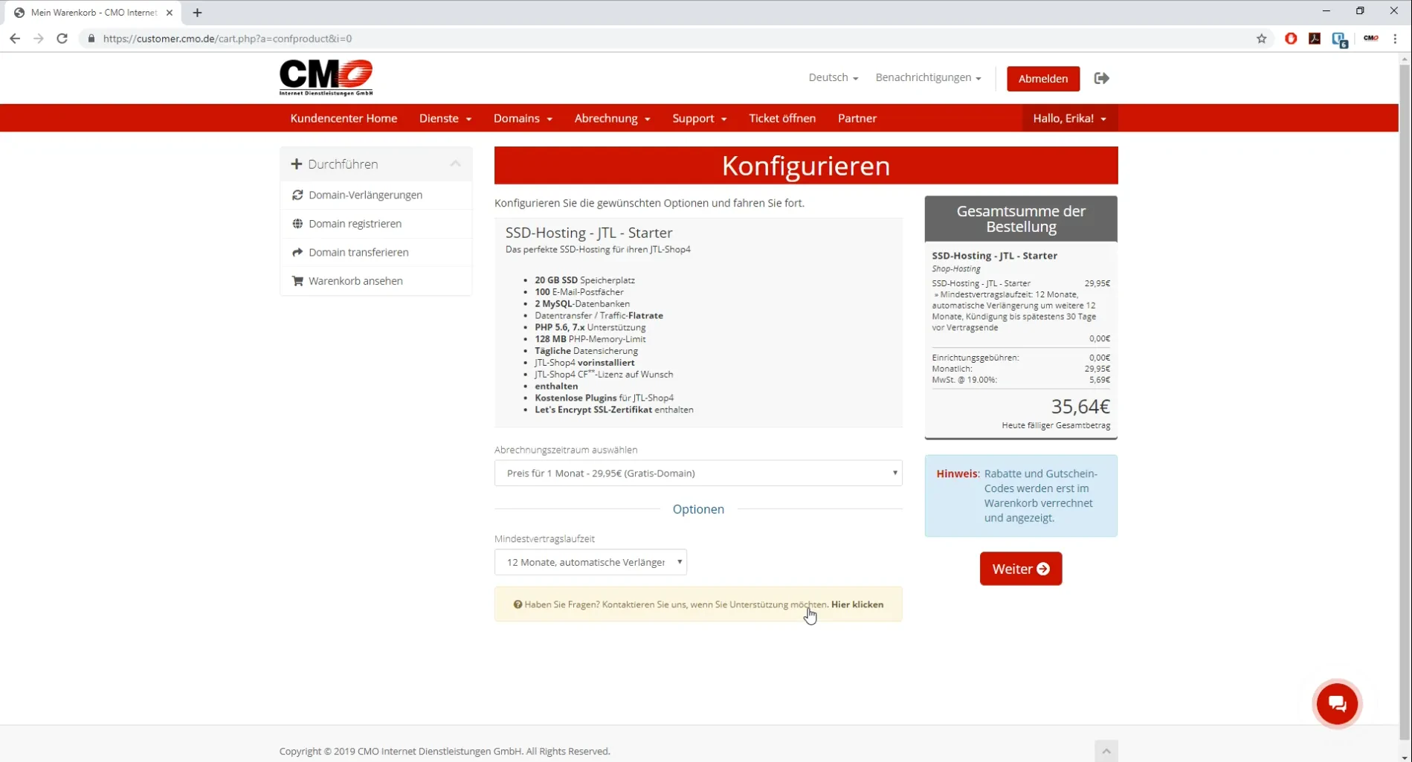Open the Domains menu
Viewport: 1412px width, 762px height.
[523, 118]
